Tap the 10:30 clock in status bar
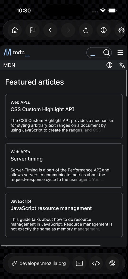 coord(24,10)
